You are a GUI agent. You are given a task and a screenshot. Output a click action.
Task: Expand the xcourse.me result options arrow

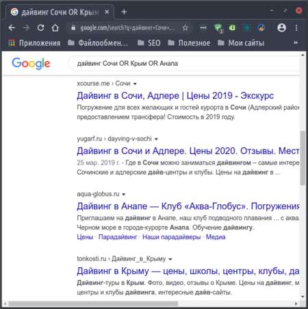tap(135, 84)
